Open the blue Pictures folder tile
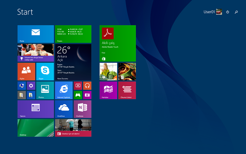 [x=31, y=95]
